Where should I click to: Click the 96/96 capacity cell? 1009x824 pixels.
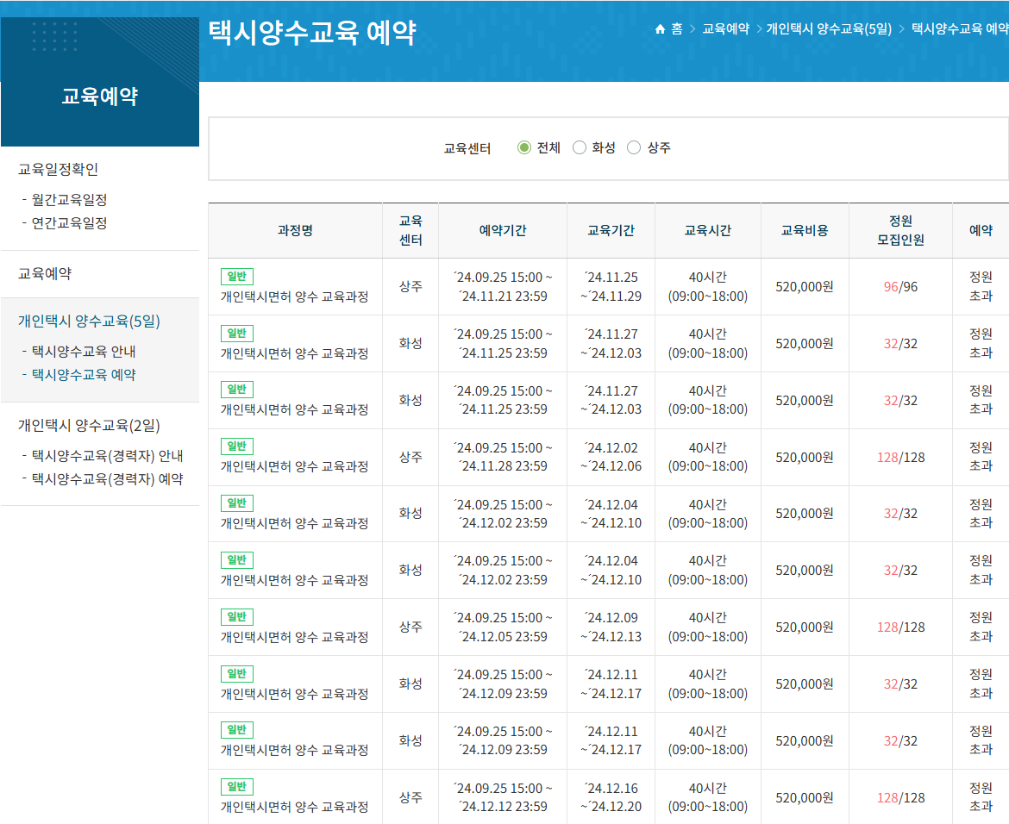(x=901, y=287)
